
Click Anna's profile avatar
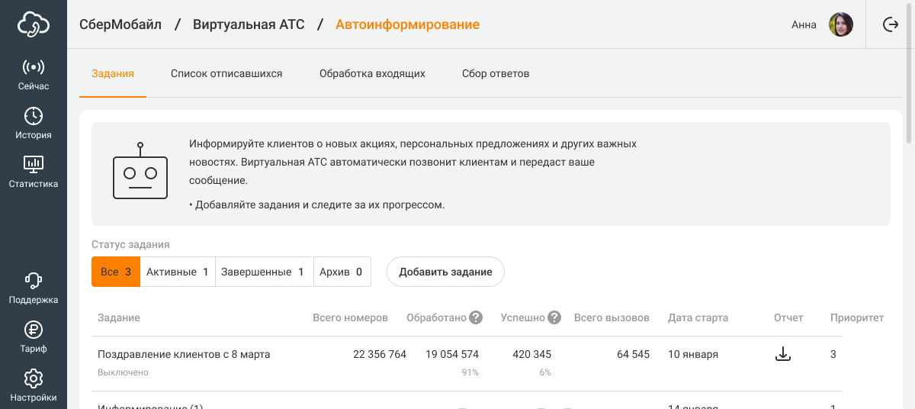coord(840,24)
